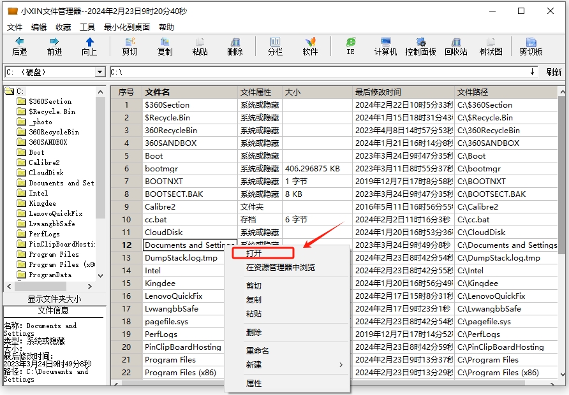This screenshot has width=569, height=395.
Task: Click the 删除 (Delete) toolbar icon
Action: (x=235, y=46)
